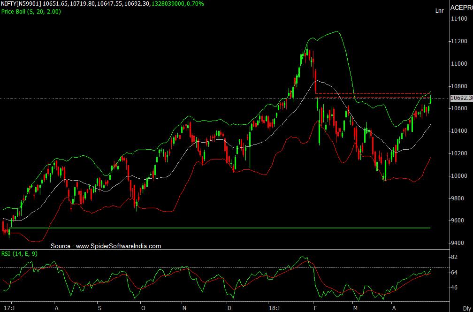Click the A (August) date axis label
The height and width of the screenshot is (312, 473).
(x=56, y=308)
